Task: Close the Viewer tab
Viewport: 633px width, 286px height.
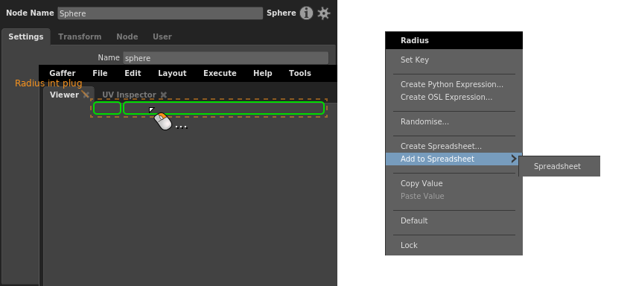Action: 85,95
